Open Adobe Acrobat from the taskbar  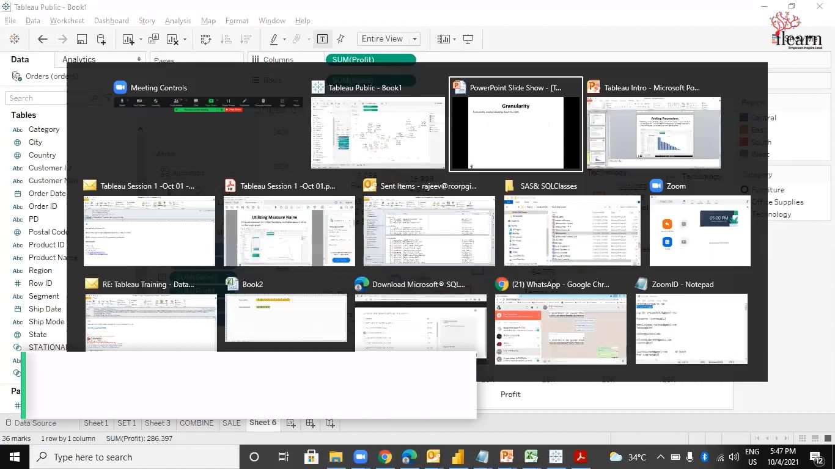[x=580, y=457]
